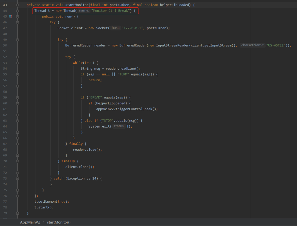Screen dimensions: 297x226
Task: Collapse the try block fold on line 49
Action: tap(17, 40)
